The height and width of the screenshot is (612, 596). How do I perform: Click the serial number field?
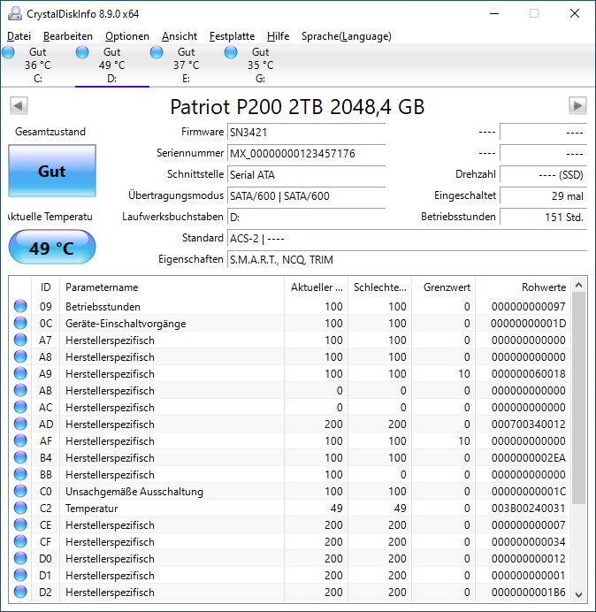(306, 153)
